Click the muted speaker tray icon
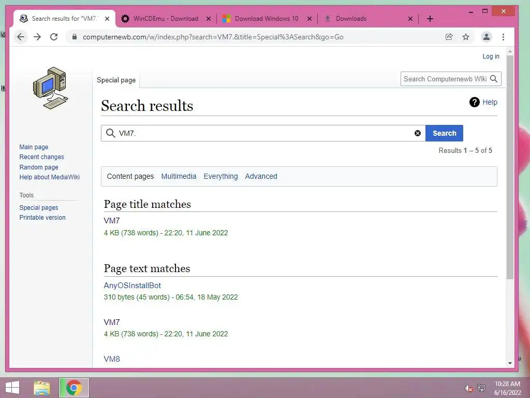The image size is (530, 398). point(468,388)
